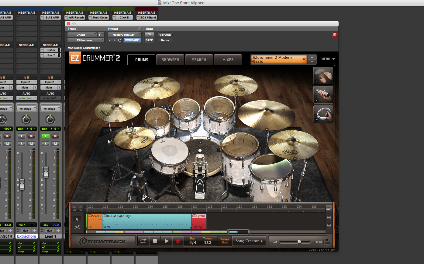Toggle the SAFE automation button
Image resolution: width=424 pixels, height=264 pixels.
(x=149, y=40)
